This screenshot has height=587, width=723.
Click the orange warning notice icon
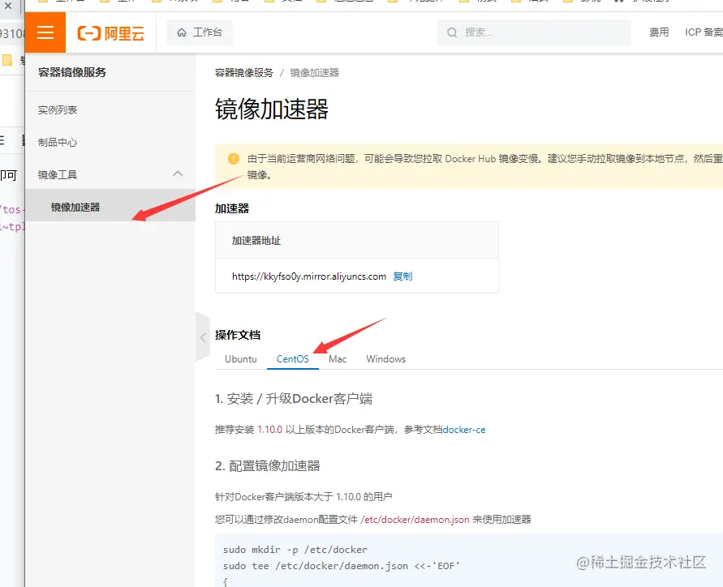[234, 158]
